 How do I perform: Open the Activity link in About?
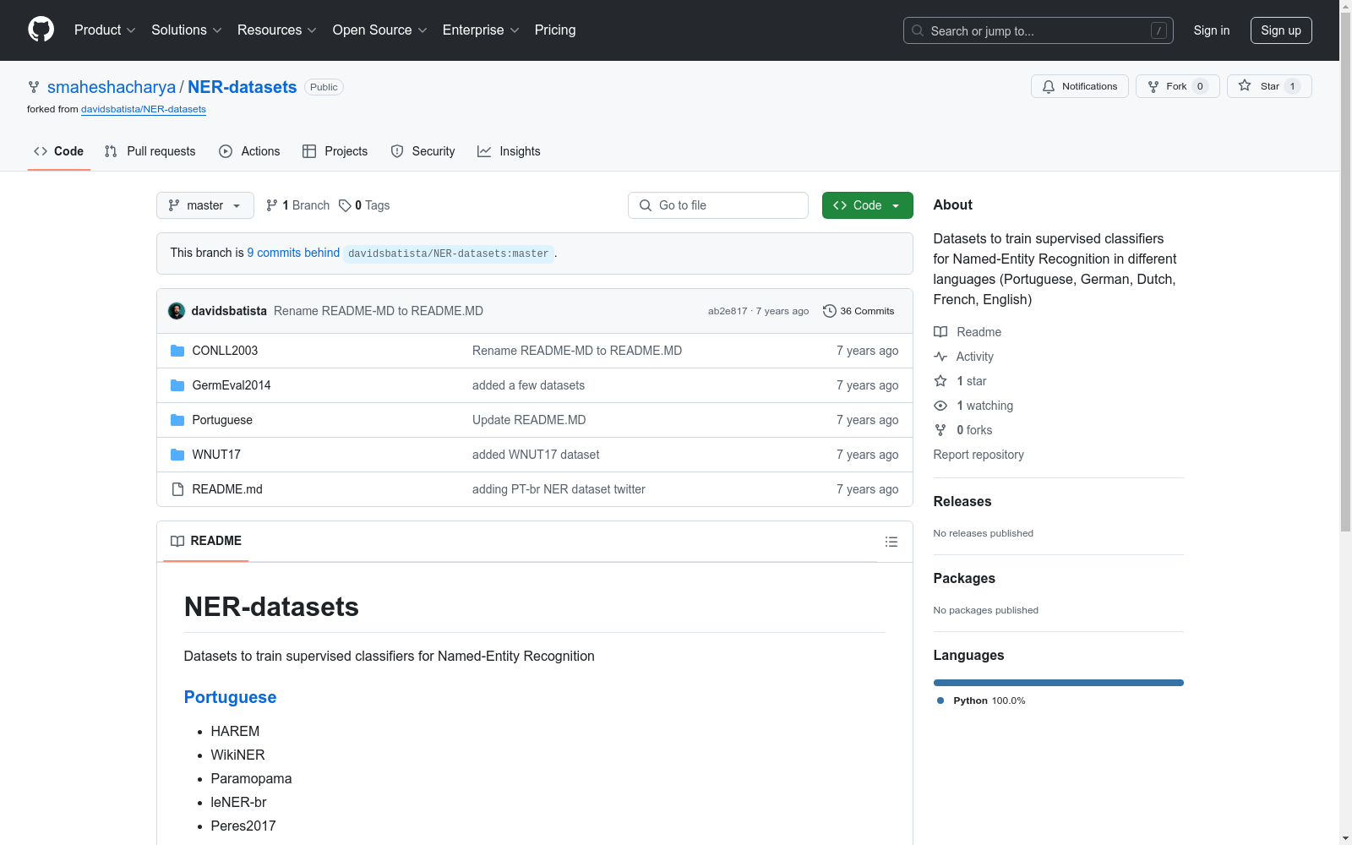point(964,357)
